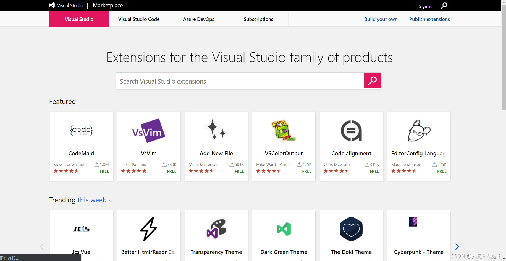Open the Cyberpunk Theme thumbnail icon
The width and height of the screenshot is (506, 261).
(x=413, y=222)
